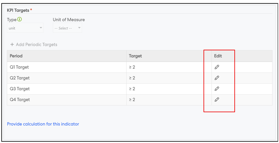Show the Type info tooltip icon

(20, 20)
